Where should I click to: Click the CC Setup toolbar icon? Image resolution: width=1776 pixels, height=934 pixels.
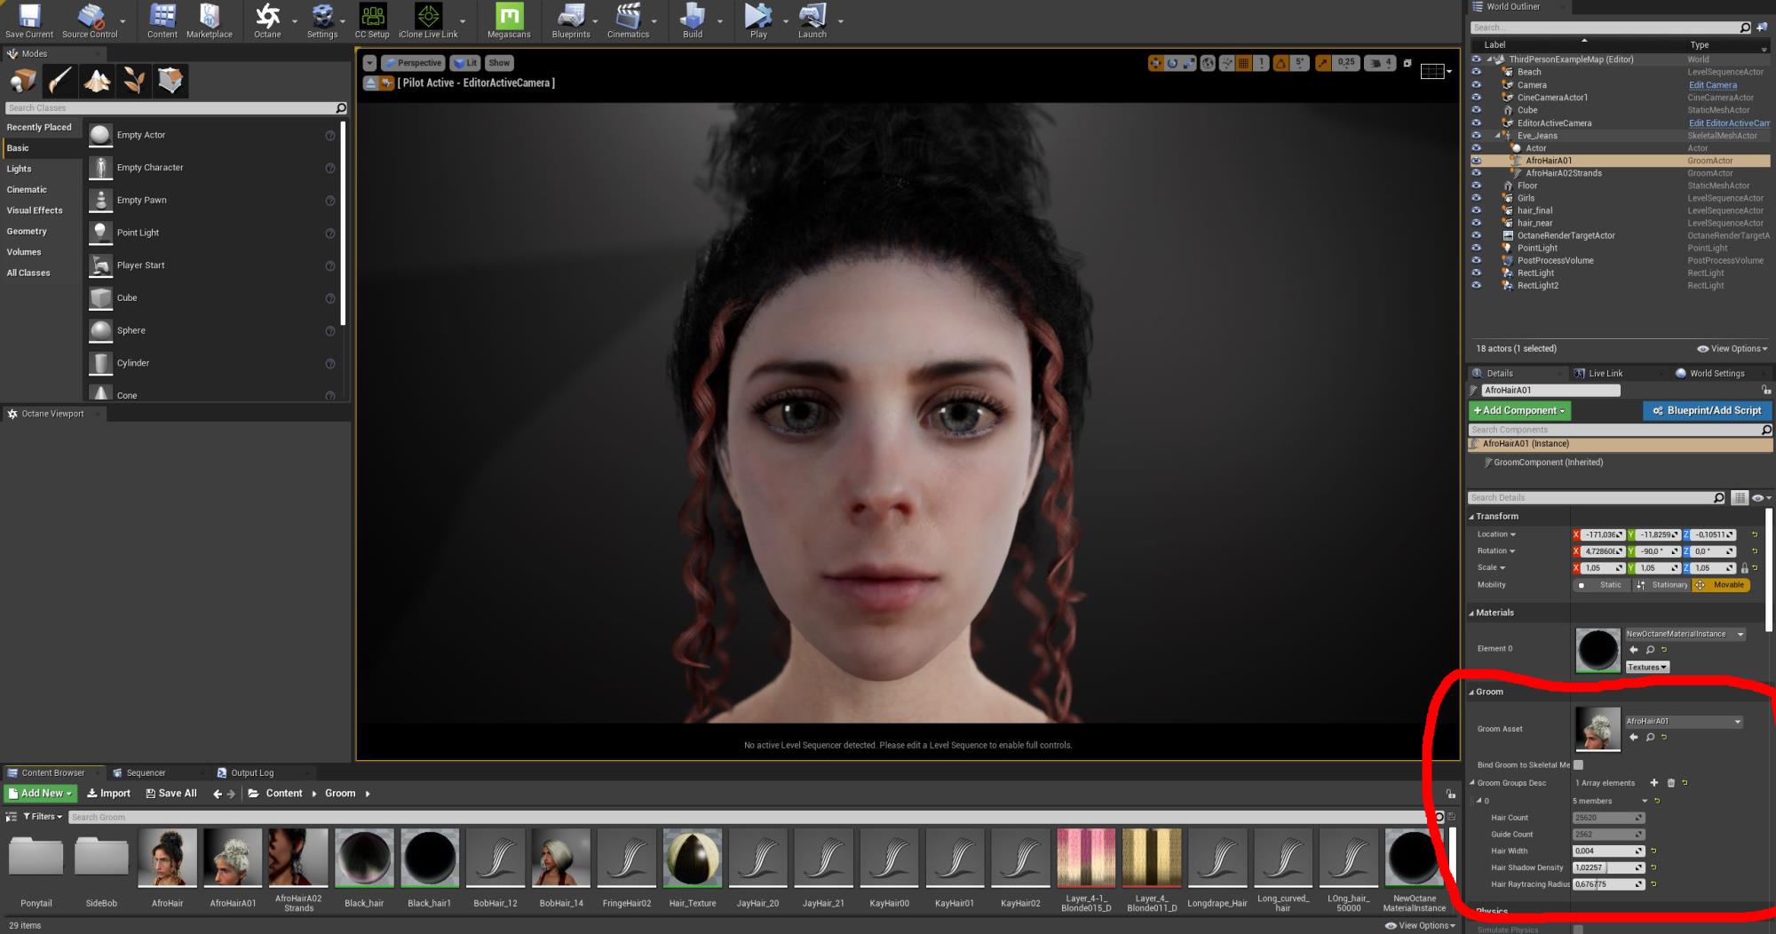click(x=372, y=20)
